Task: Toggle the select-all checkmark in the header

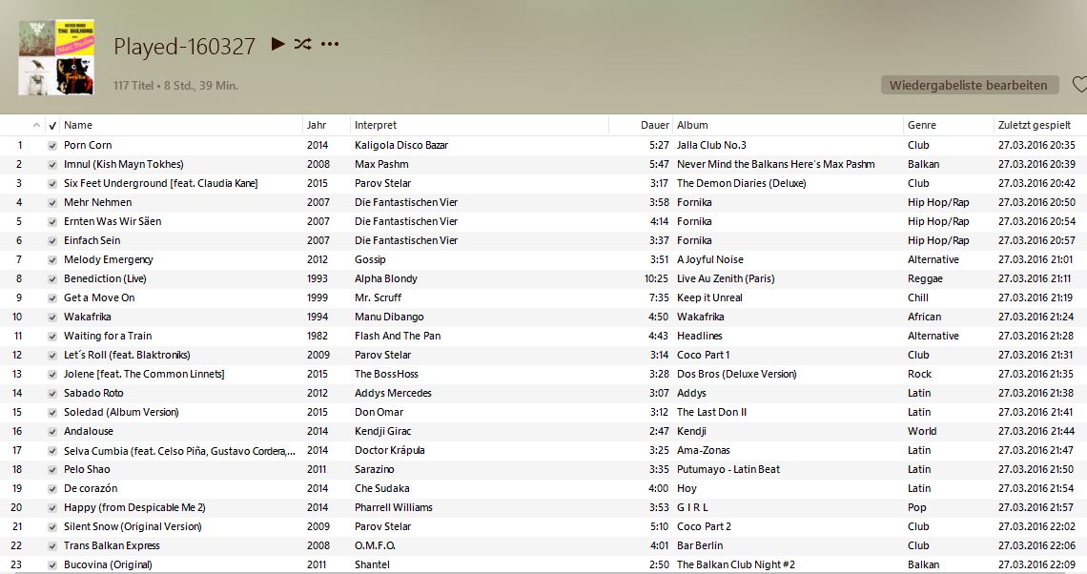Action: (51, 125)
